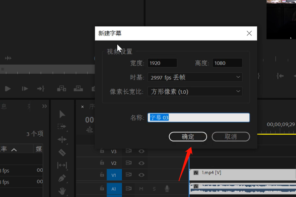Select the Ripple Edit tool
The height and width of the screenshot is (197, 296).
[x=62, y=139]
